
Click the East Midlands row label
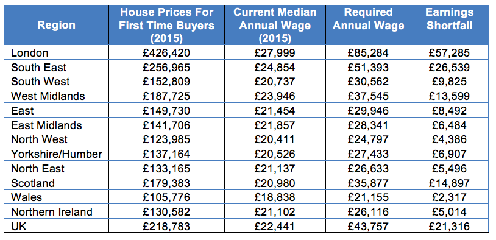click(x=46, y=125)
